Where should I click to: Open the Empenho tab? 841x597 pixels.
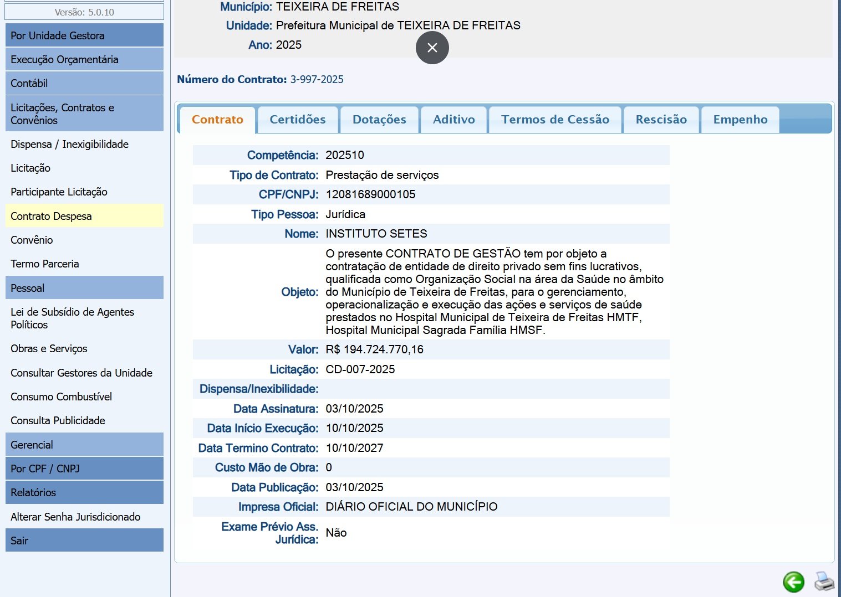coord(741,120)
